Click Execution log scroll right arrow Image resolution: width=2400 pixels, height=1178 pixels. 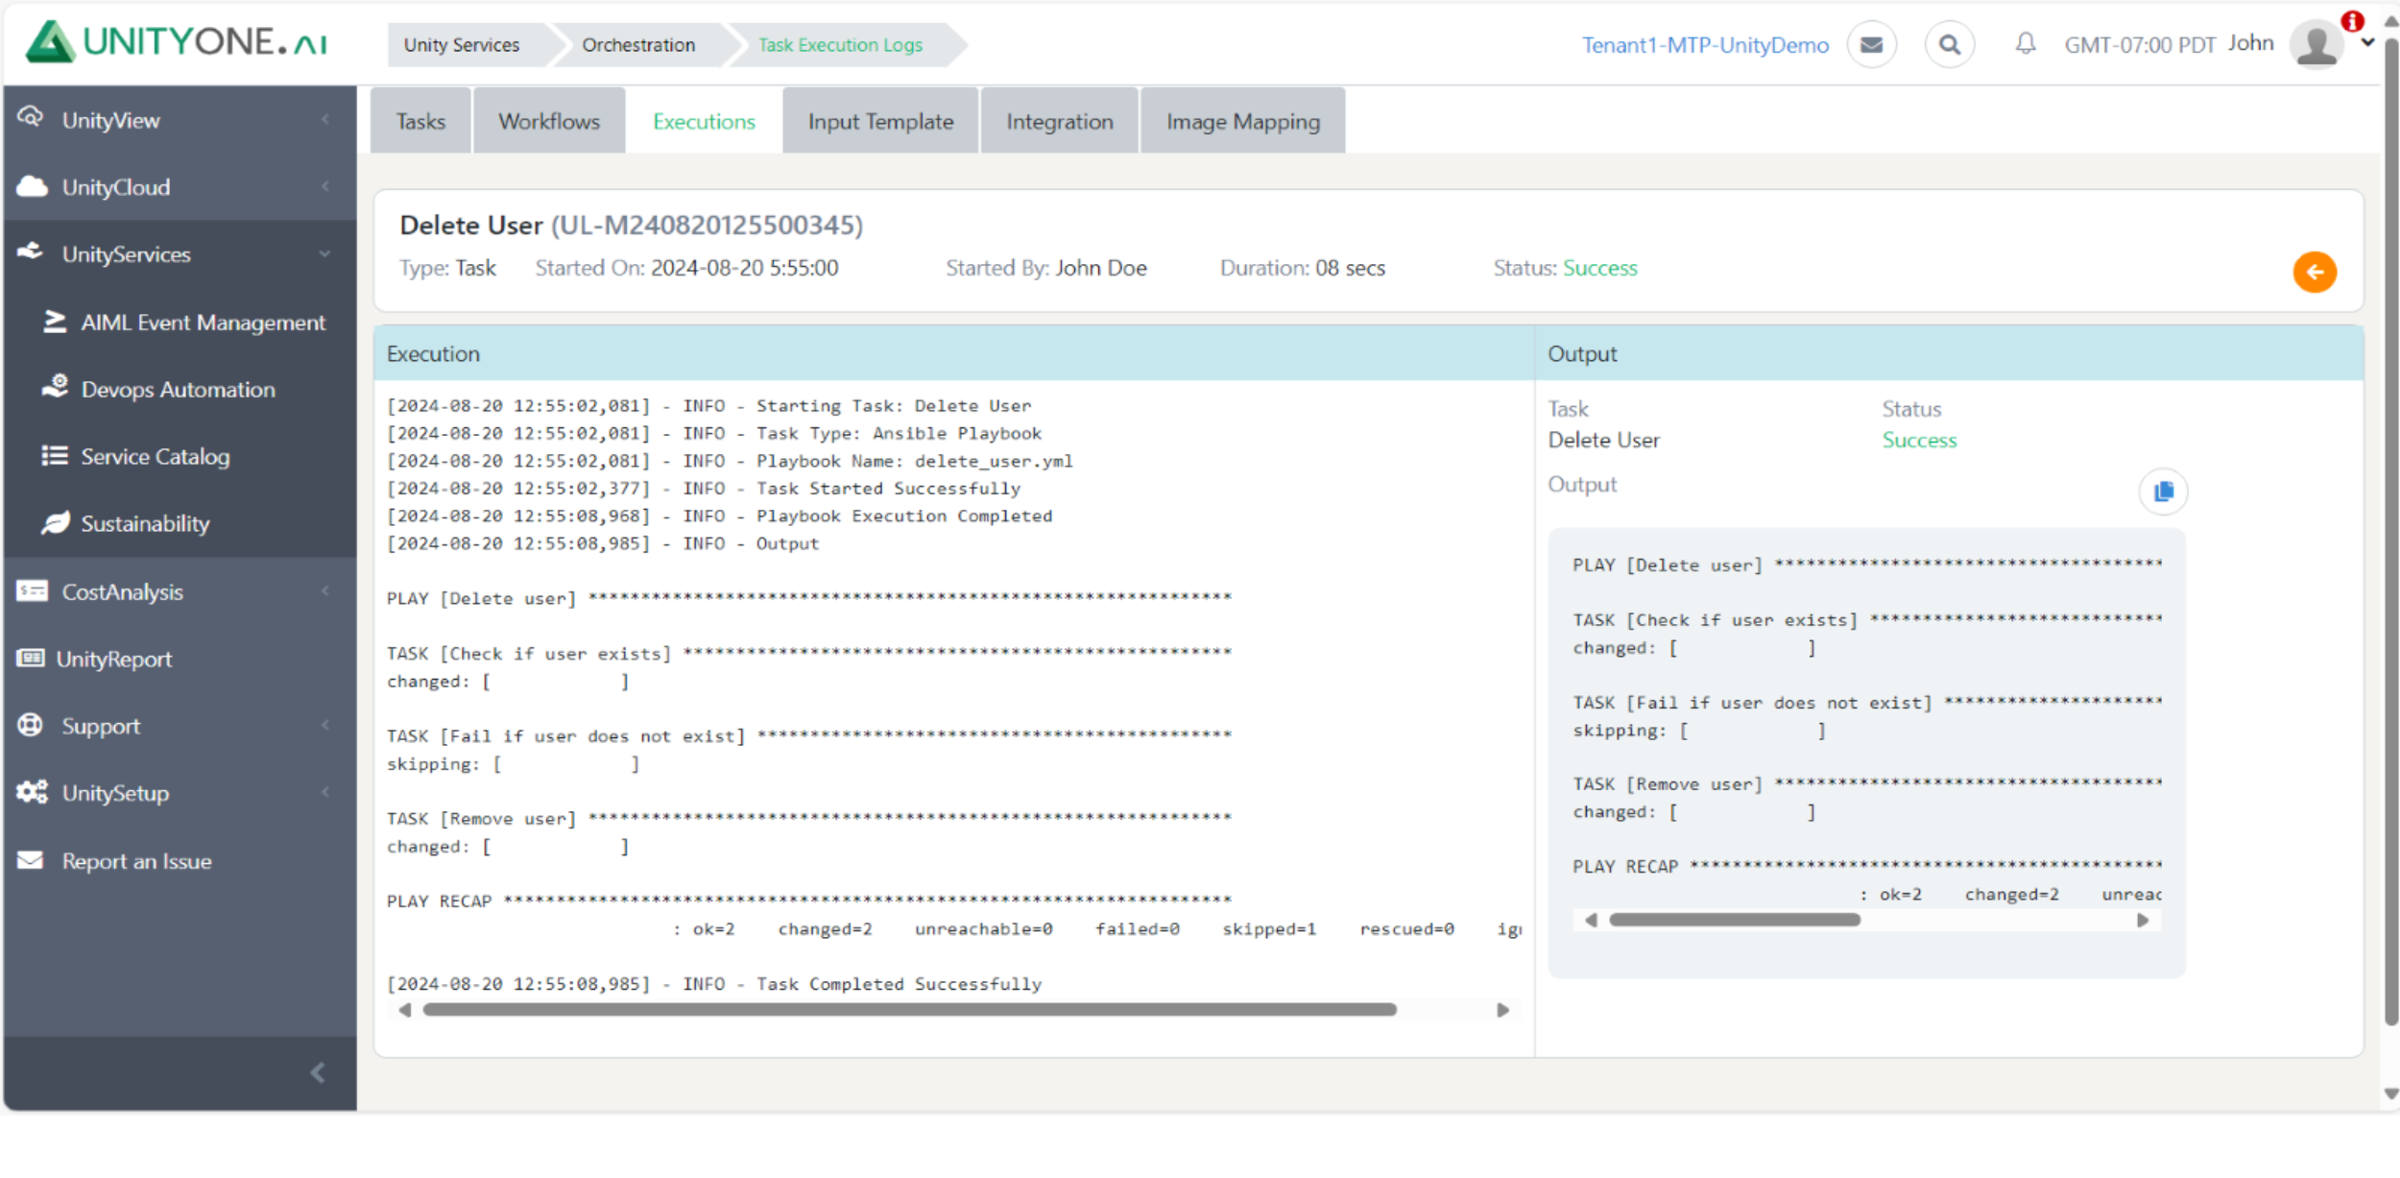tap(1503, 1010)
